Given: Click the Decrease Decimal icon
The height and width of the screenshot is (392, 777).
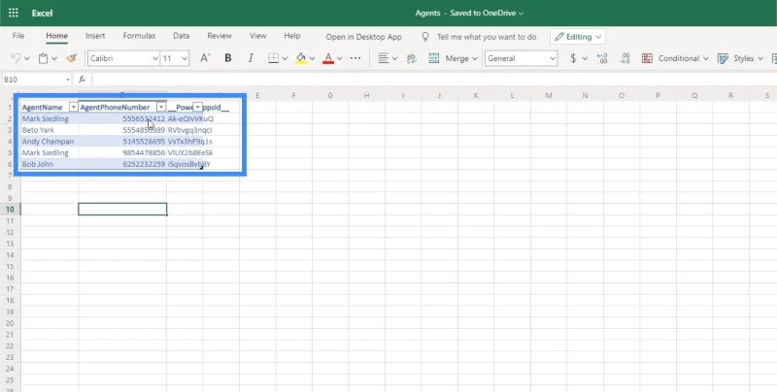Looking at the screenshot, I should point(625,58).
